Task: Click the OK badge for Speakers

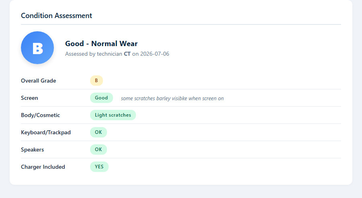Action: (x=99, y=150)
